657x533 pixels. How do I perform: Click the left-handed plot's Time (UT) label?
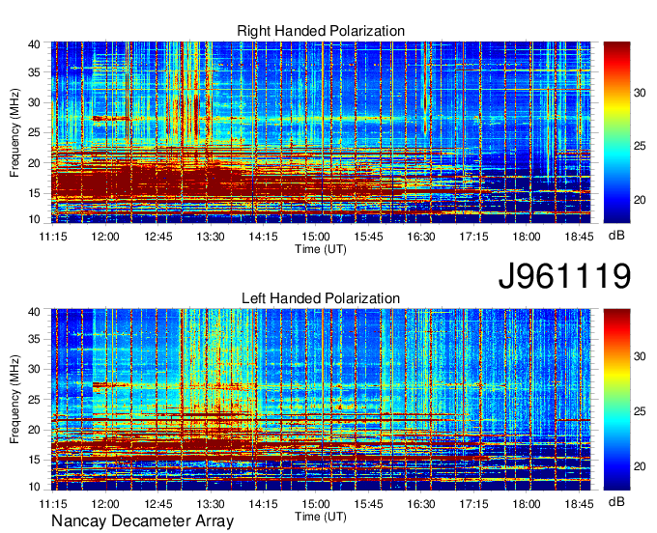[321, 517]
